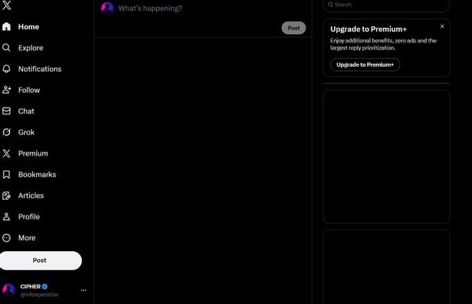Click the Premium X icon
The image size is (472, 304).
(x=6, y=153)
